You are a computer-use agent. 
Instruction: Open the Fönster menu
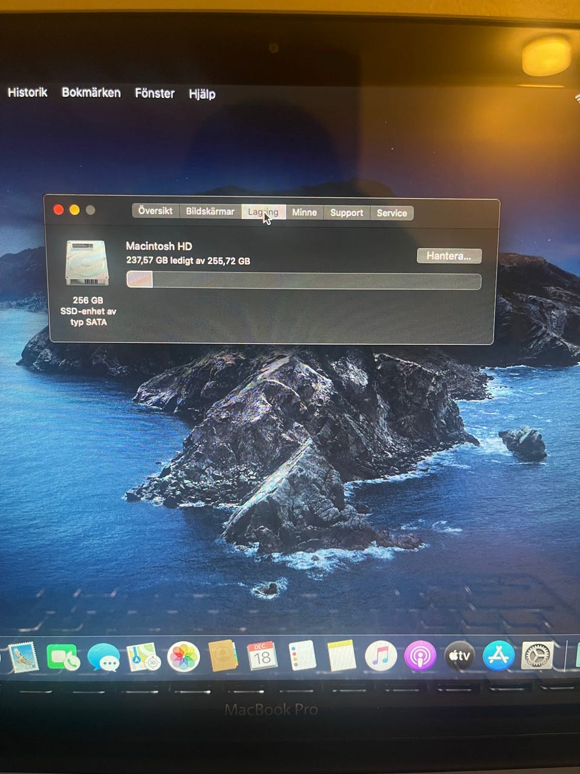click(x=155, y=93)
